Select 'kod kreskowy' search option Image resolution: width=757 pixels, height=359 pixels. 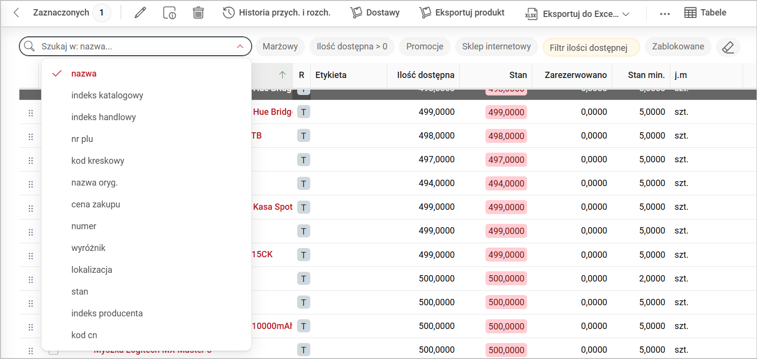[98, 161]
